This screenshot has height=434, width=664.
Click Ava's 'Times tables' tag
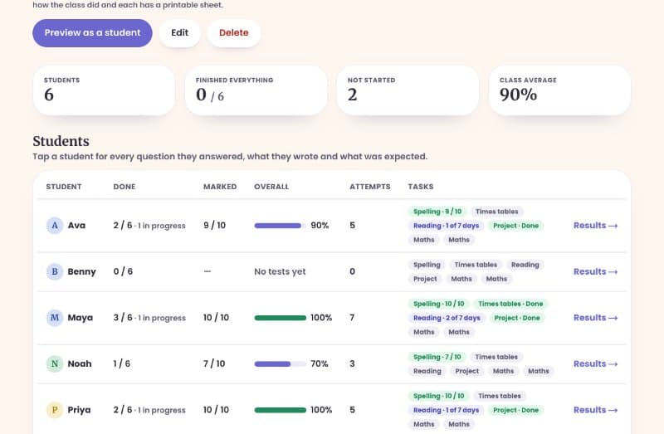(496, 212)
